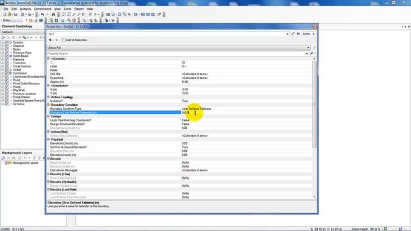Image resolution: width=411 pixels, height=231 pixels.
Task: Open the View menu
Action: pyautogui.click(x=57, y=9)
